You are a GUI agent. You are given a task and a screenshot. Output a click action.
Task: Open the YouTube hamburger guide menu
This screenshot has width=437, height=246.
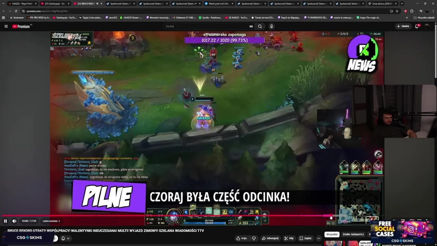point(6,26)
